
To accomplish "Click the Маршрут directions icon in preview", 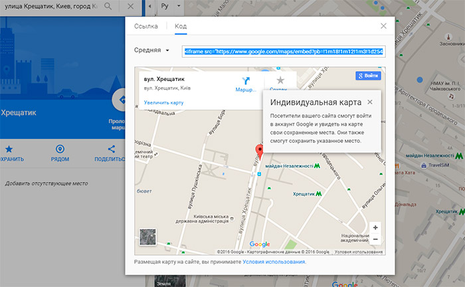I will [x=245, y=82].
